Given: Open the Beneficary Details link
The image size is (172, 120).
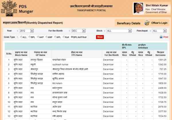Looking at the screenshot, I should (x=129, y=23).
